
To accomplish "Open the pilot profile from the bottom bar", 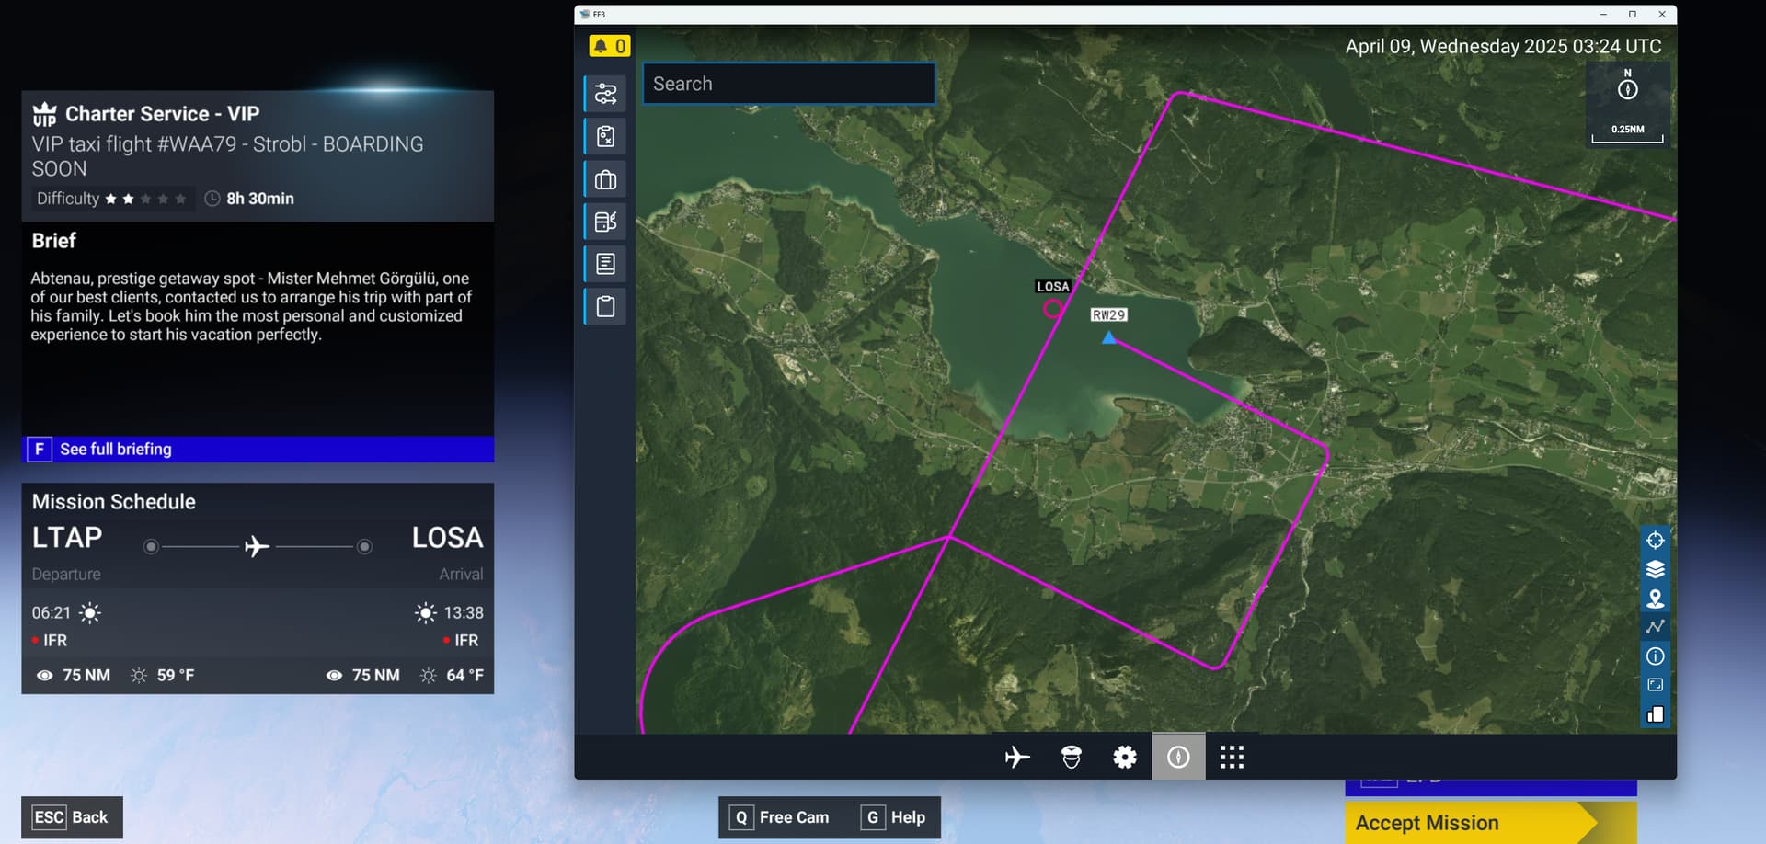I will [1070, 756].
